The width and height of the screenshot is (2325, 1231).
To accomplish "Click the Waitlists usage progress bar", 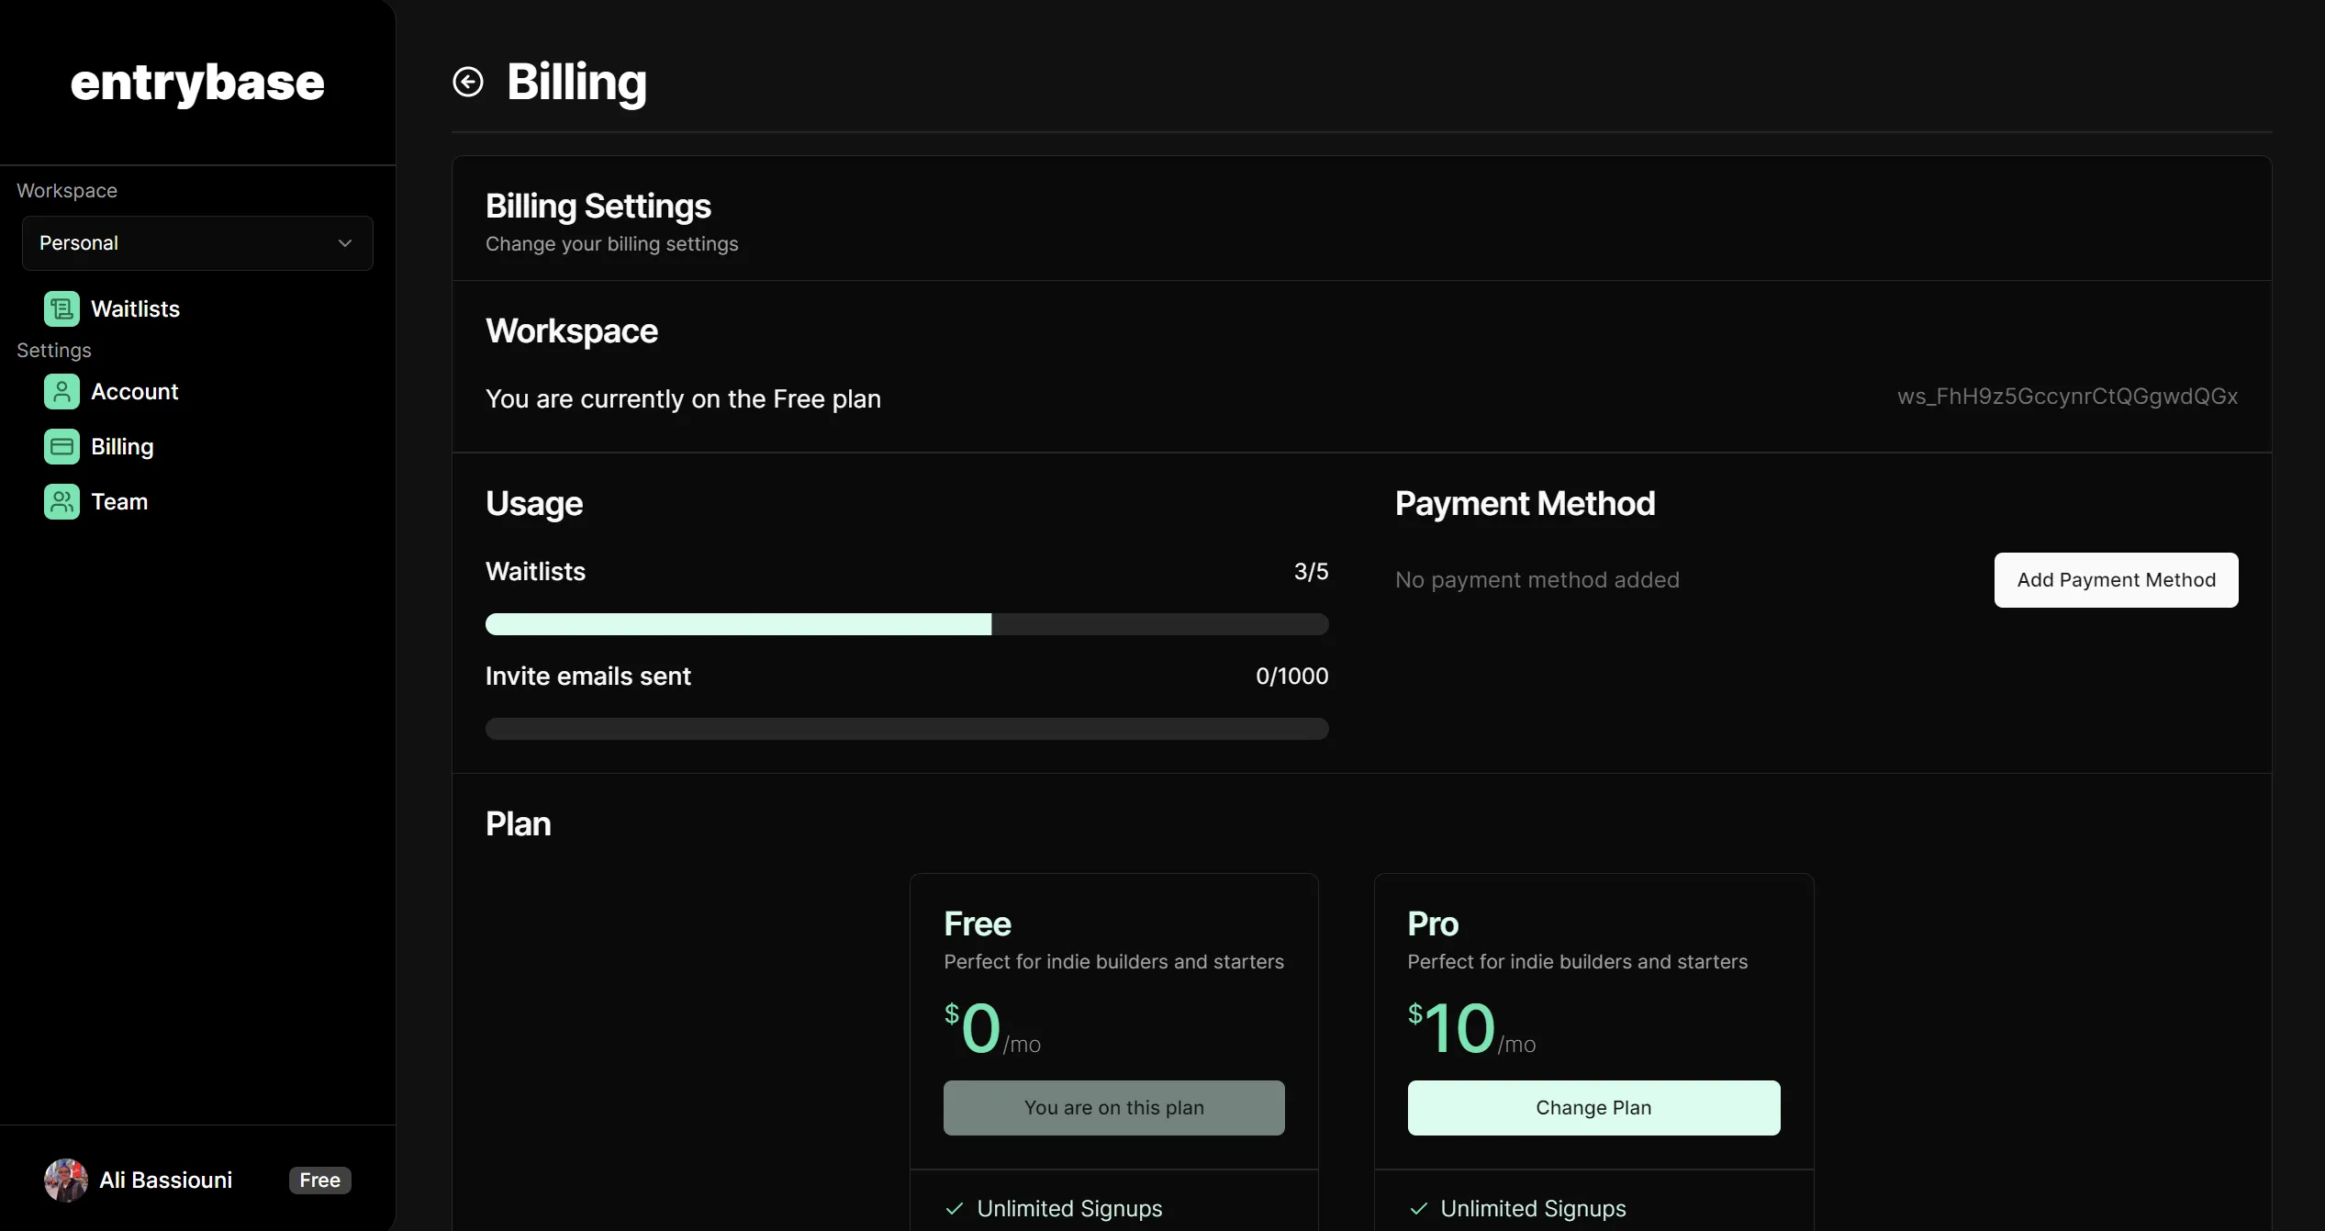I will pyautogui.click(x=907, y=624).
